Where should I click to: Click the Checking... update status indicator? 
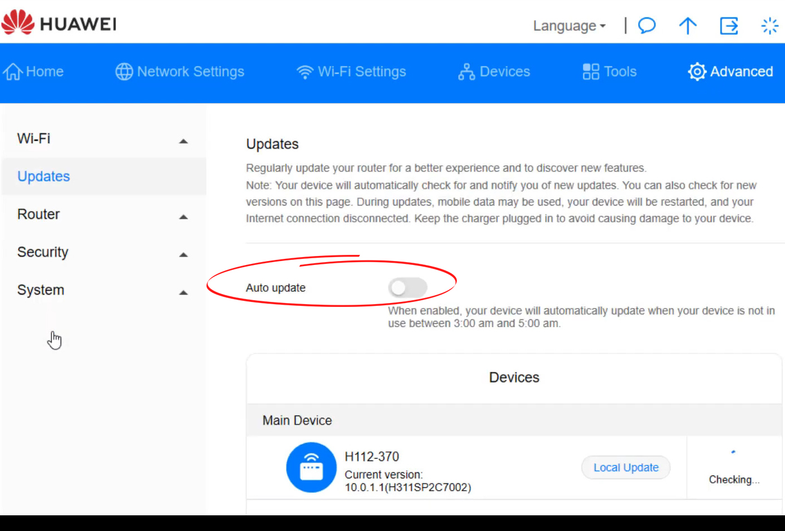point(733,479)
